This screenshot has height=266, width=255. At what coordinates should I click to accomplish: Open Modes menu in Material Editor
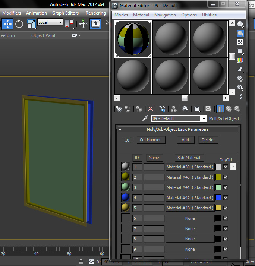(121, 15)
